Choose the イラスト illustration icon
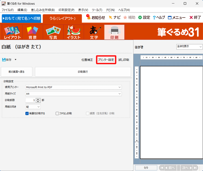Viewport: 203px width, 171px height. [73, 32]
